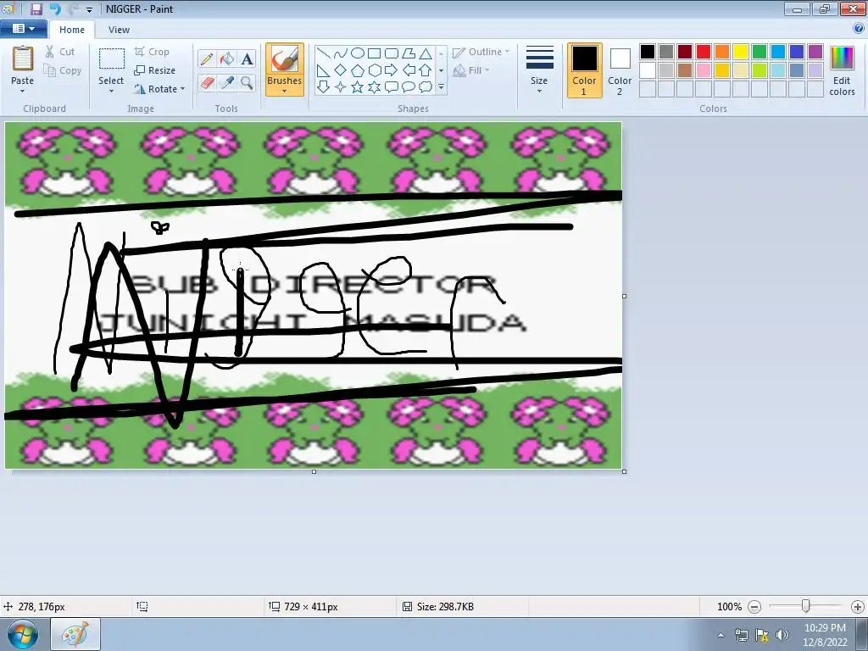Screen dimensions: 868x651
Task: Choose the Polygon shape
Action: pyautogui.click(x=409, y=53)
